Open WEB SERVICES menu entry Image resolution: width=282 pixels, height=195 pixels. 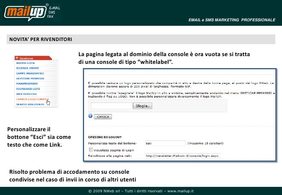click(26, 94)
